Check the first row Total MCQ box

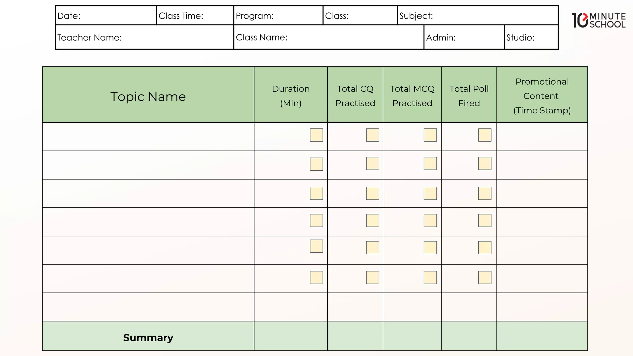pos(430,135)
